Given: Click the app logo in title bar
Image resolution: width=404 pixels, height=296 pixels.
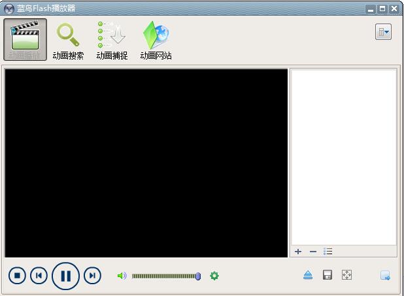Looking at the screenshot, I should 9,8.
